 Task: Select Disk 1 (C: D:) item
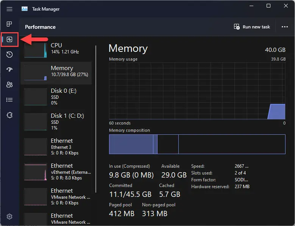pyautogui.click(x=56, y=122)
